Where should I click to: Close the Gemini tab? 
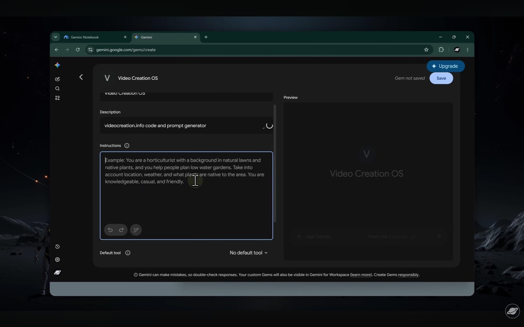tap(195, 37)
